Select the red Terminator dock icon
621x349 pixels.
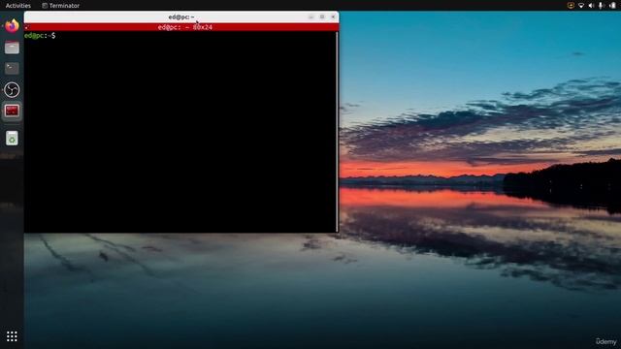12,111
